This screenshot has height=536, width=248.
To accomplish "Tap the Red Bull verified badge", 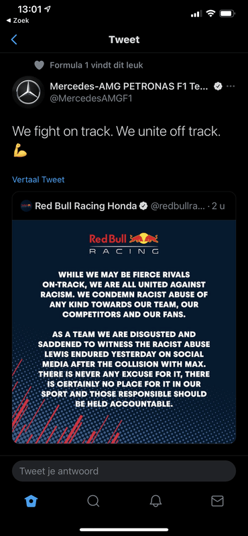I will pyautogui.click(x=143, y=206).
